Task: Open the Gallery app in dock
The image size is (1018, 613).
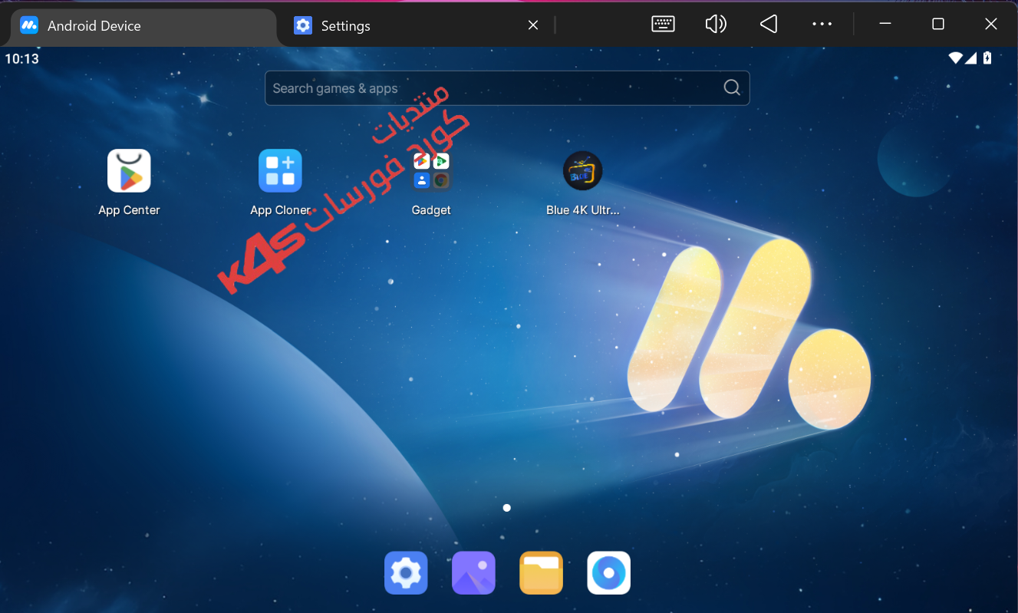Action: pyautogui.click(x=473, y=573)
